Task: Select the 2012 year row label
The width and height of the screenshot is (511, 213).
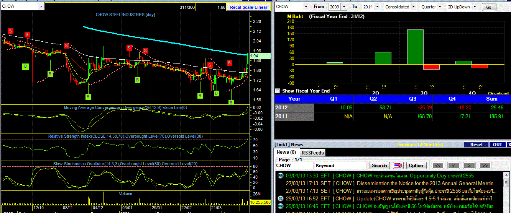Action: pos(294,107)
